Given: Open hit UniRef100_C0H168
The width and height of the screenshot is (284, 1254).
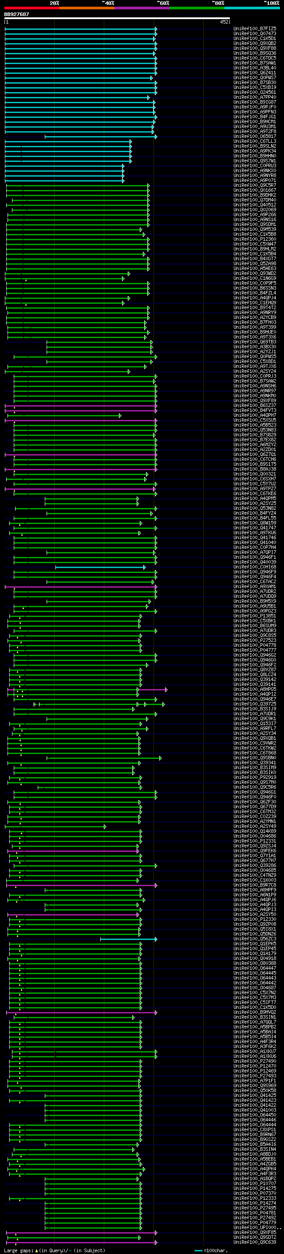Looking at the screenshot, I should [x=254, y=567].
